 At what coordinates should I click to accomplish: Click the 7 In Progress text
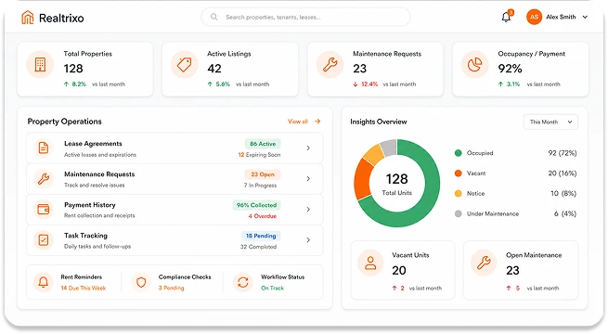(260, 186)
